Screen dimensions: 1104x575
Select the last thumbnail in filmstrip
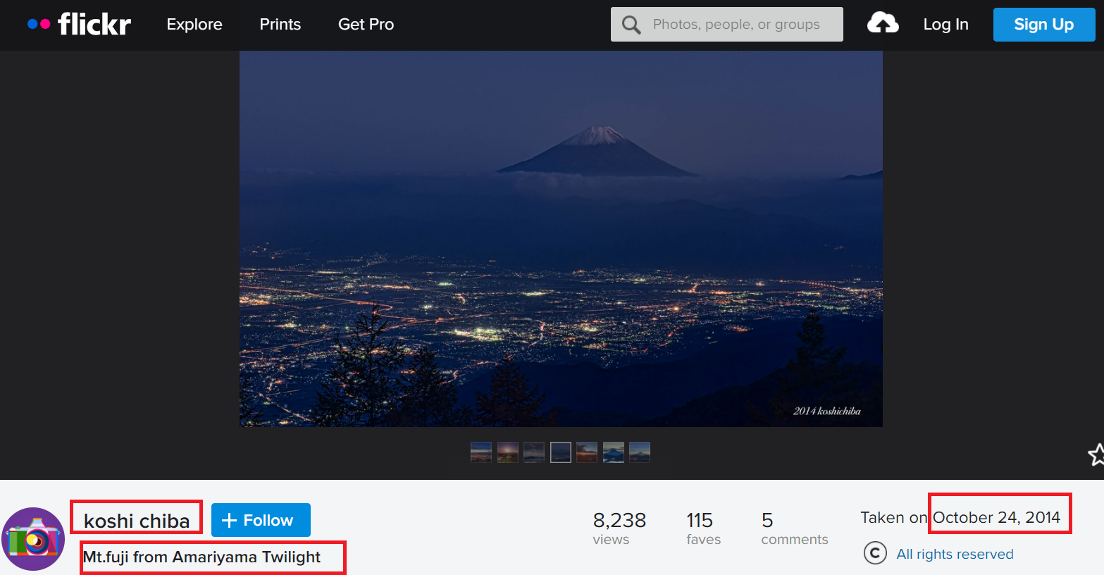[639, 452]
